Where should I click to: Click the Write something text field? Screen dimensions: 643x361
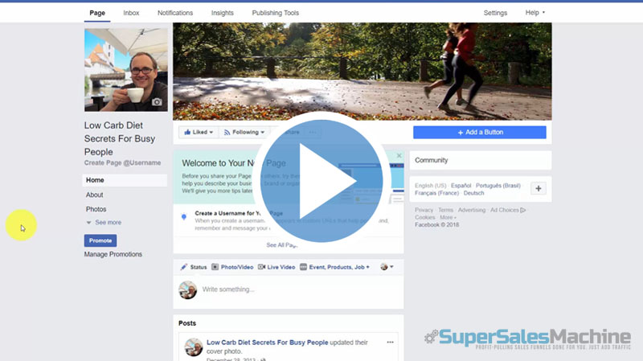tap(297, 289)
